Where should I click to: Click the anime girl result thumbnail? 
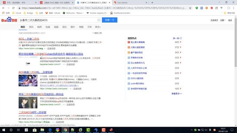28,81
